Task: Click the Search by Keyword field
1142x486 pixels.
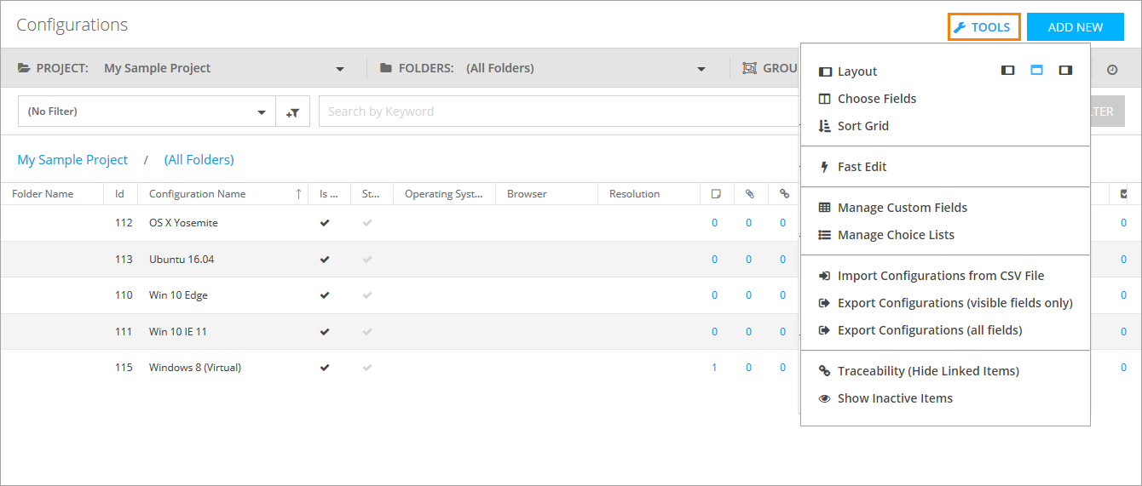Action: pyautogui.click(x=558, y=111)
